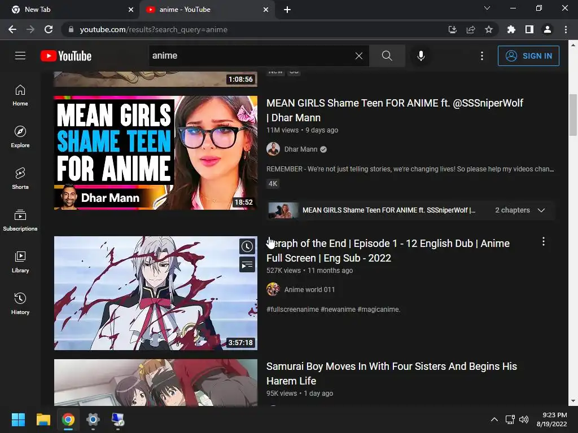This screenshot has width=578, height=433.
Task: View site info lock icon
Action: point(71,29)
